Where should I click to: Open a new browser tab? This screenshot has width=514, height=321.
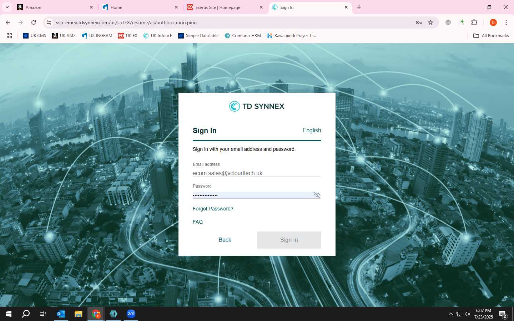359,7
